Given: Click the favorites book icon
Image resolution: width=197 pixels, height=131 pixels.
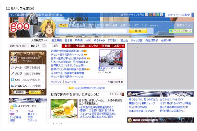Looking at the screenshot, I should 13,86.
